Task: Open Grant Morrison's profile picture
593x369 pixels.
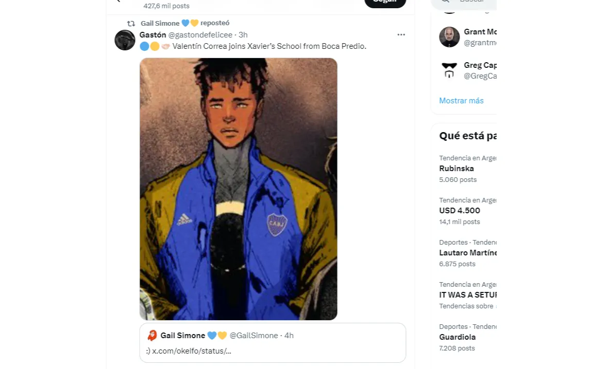Action: coord(449,37)
